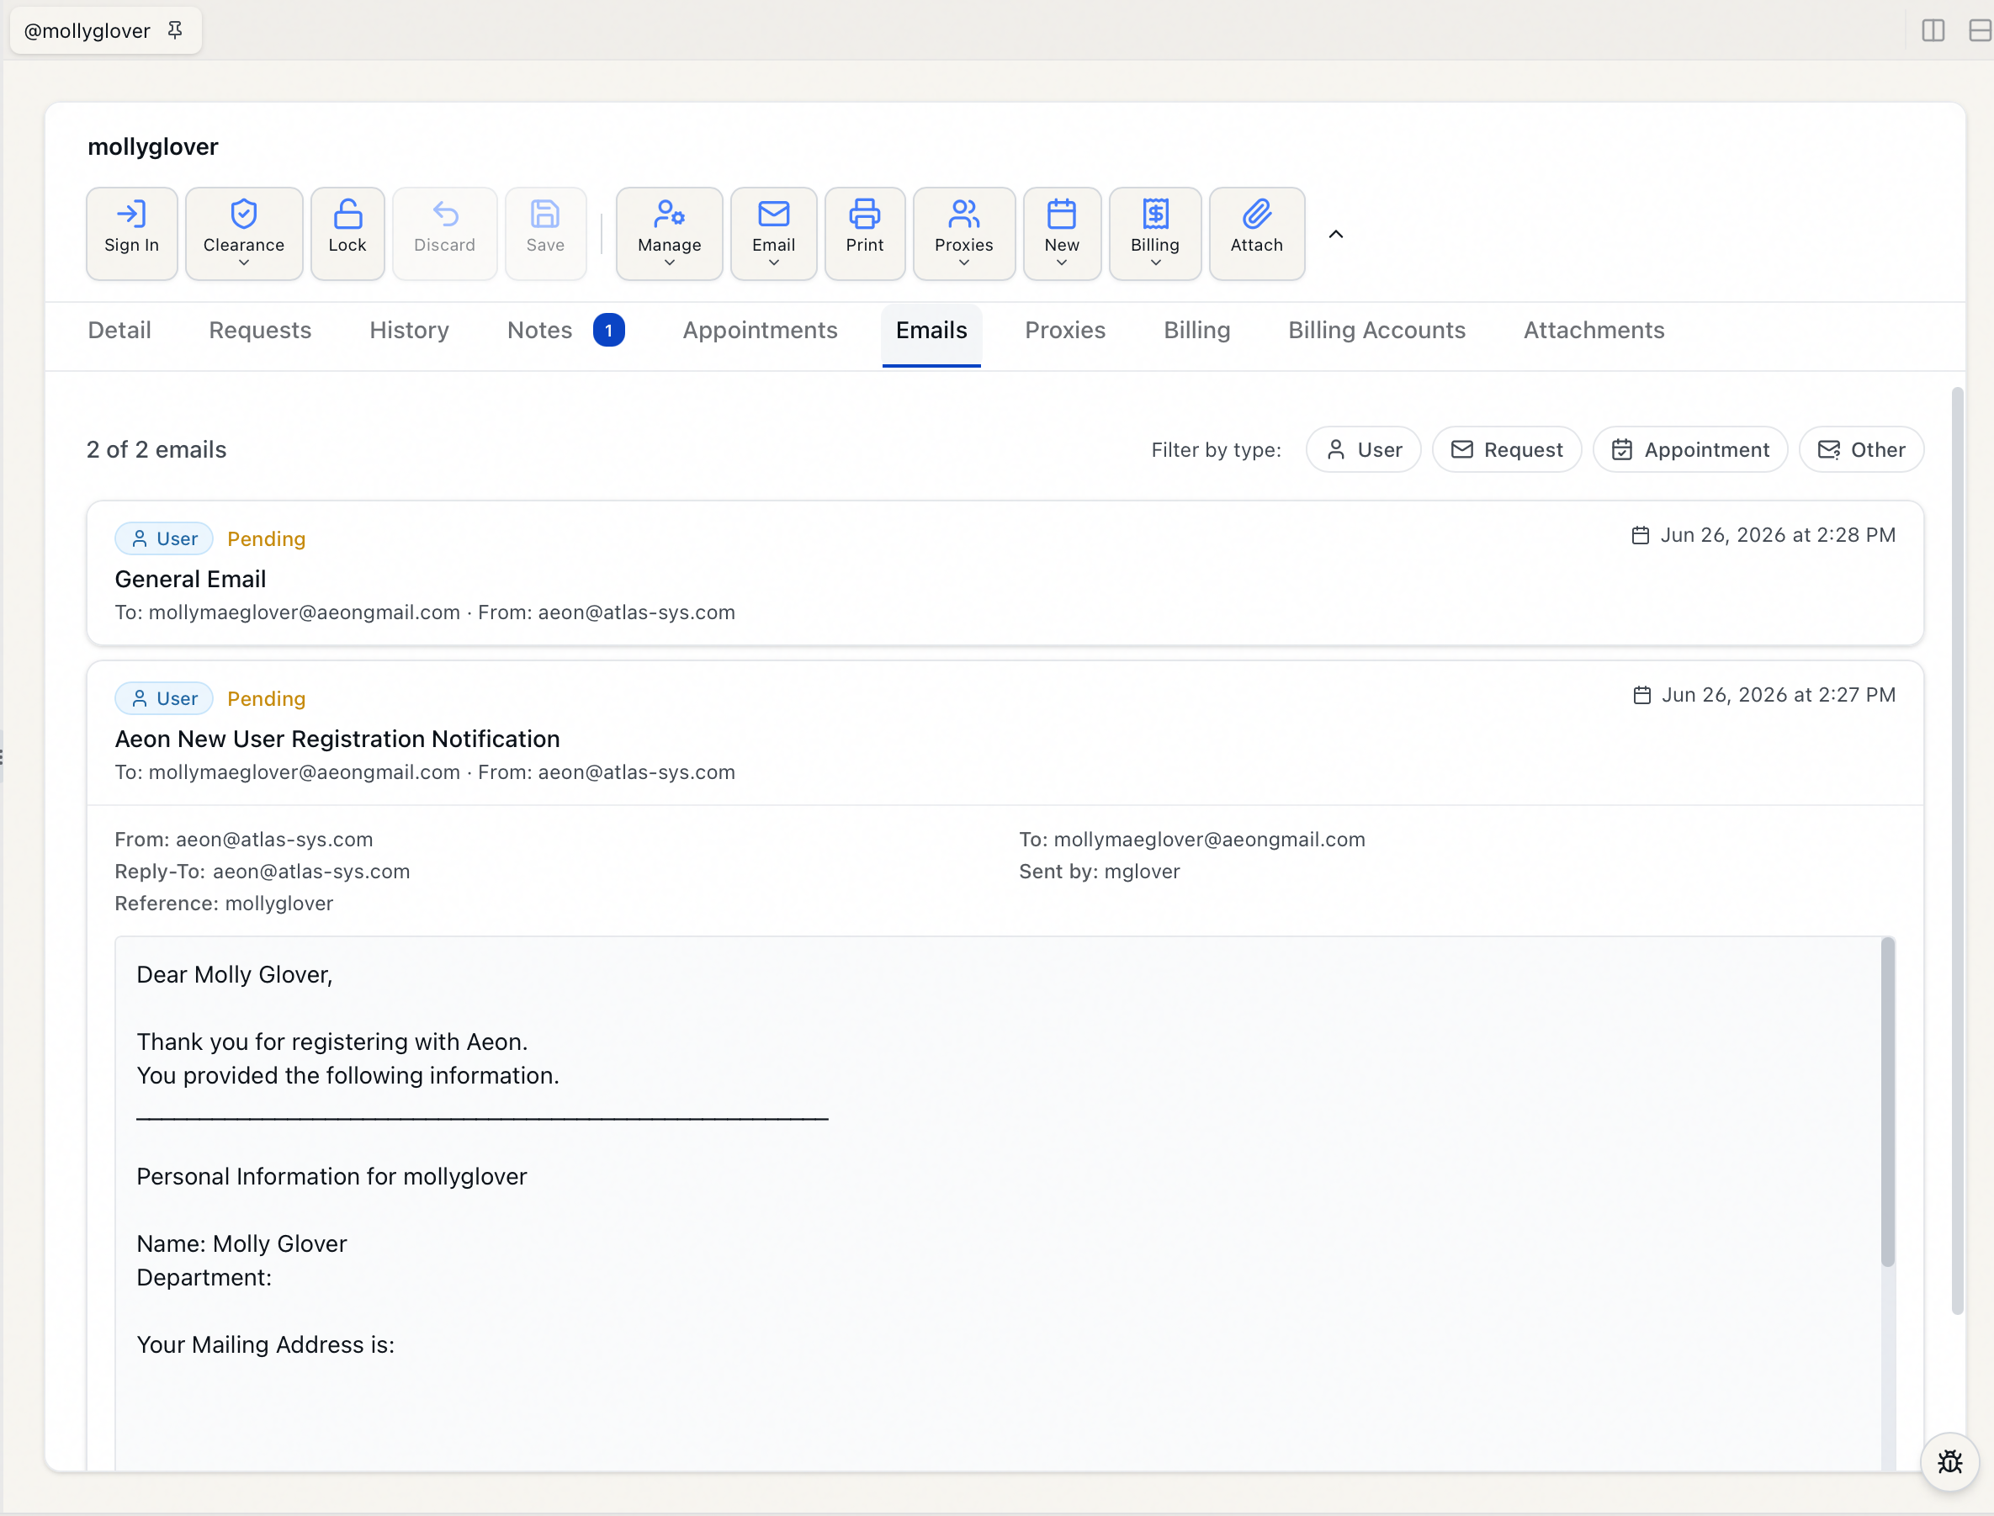Click the split horizontal layout icon
1994x1516 pixels.
pyautogui.click(x=1980, y=30)
